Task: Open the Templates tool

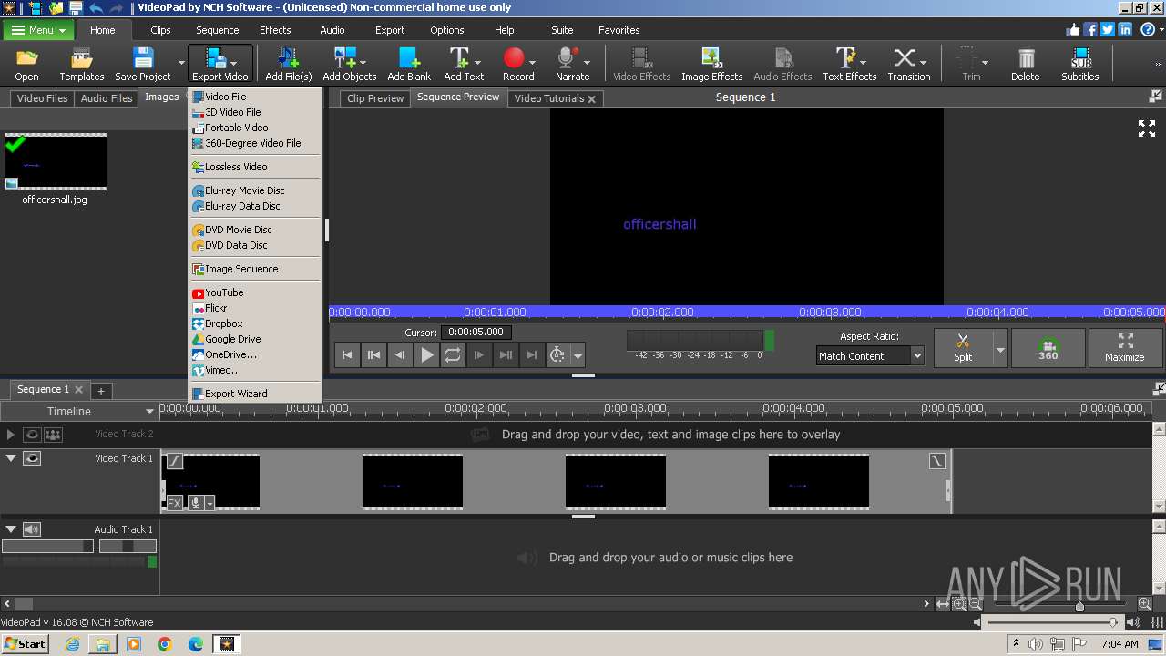Action: (x=82, y=64)
